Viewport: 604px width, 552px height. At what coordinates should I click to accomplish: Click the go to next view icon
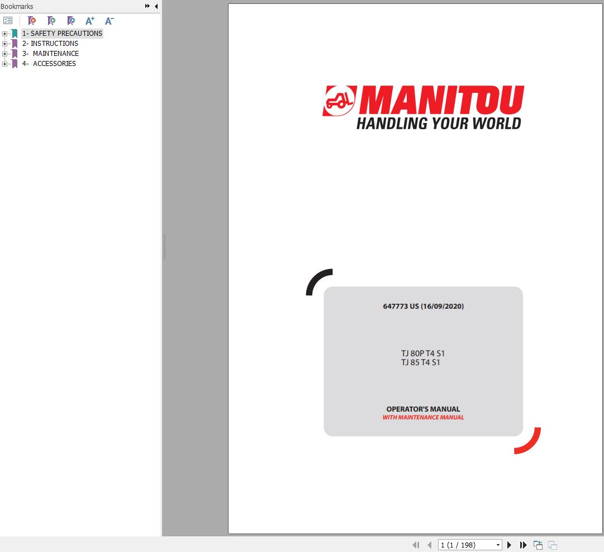pos(553,545)
